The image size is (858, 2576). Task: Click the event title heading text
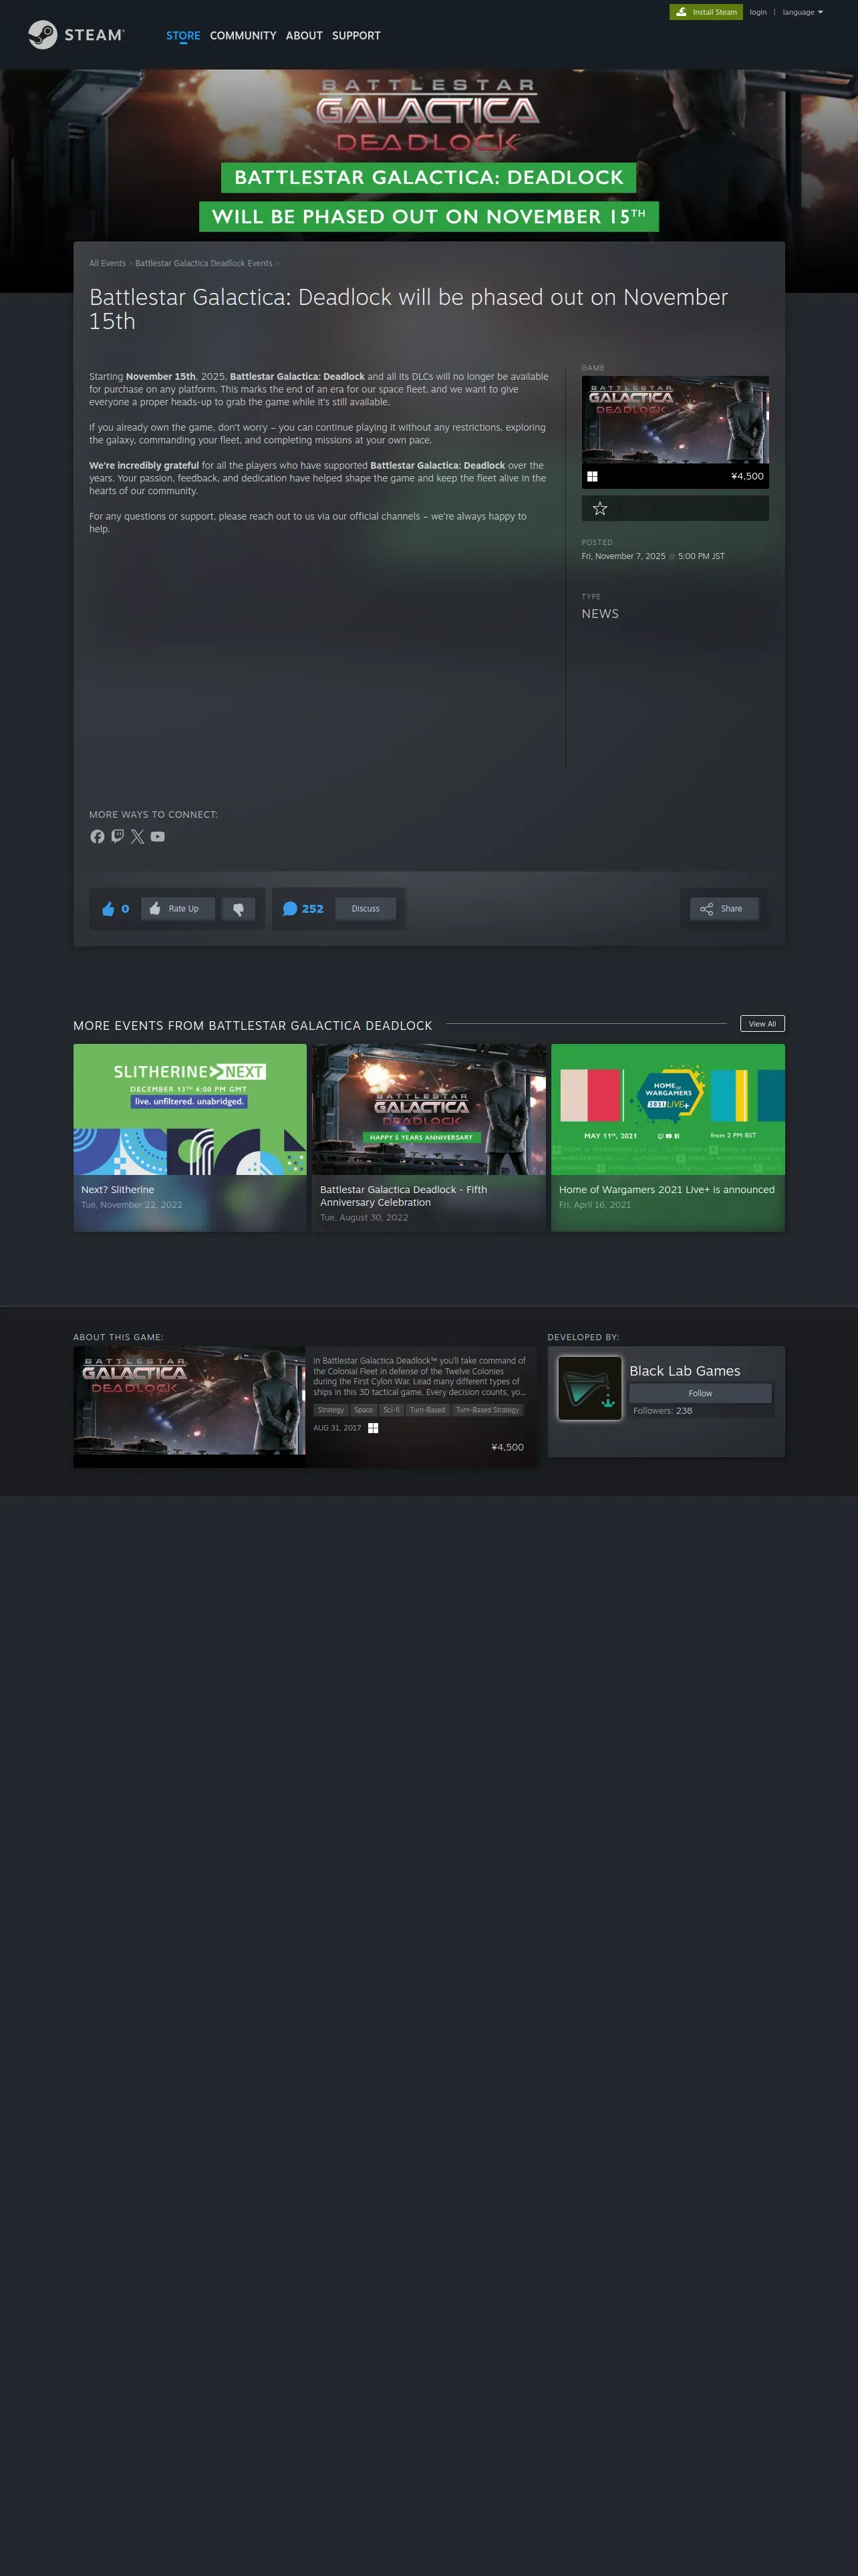click(x=408, y=309)
